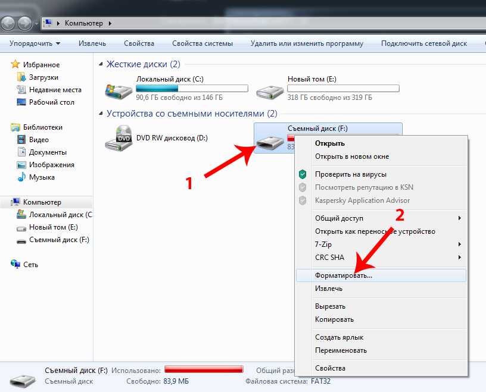
Task: Click the removable disk icon in details pane
Action: pyautogui.click(x=23, y=380)
